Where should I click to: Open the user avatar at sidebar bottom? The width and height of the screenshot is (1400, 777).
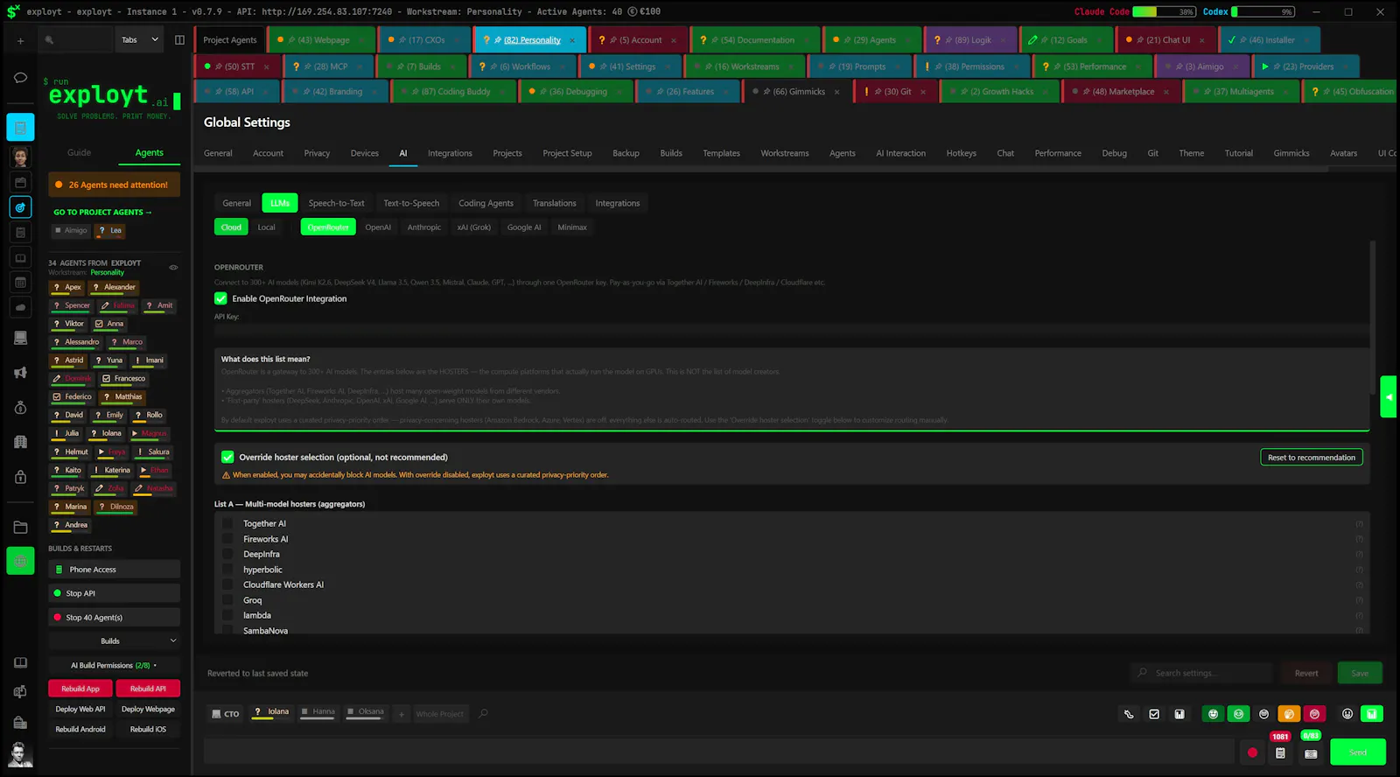[20, 753]
